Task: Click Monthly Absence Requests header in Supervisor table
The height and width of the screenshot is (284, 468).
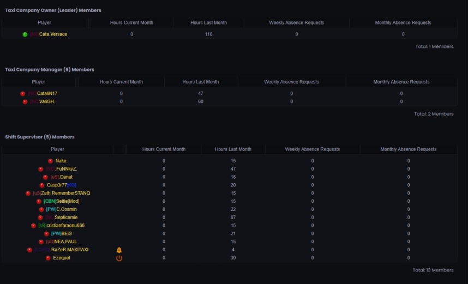Action: pos(409,149)
